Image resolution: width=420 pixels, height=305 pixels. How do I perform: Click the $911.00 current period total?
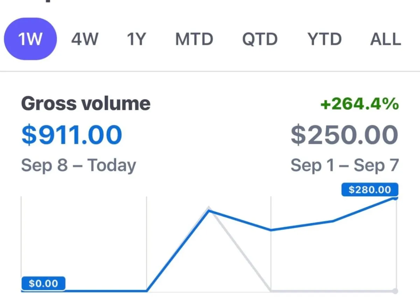72,135
